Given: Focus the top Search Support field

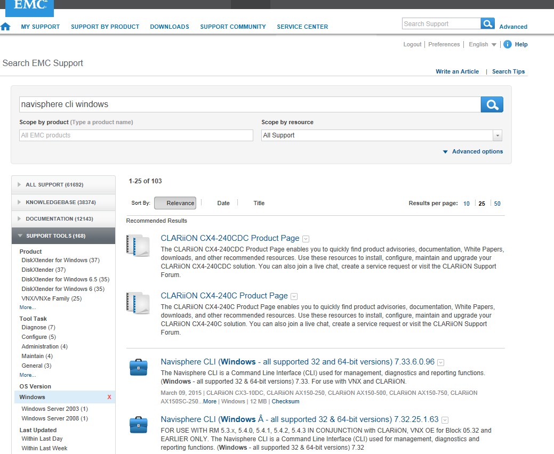Looking at the screenshot, I should [441, 23].
